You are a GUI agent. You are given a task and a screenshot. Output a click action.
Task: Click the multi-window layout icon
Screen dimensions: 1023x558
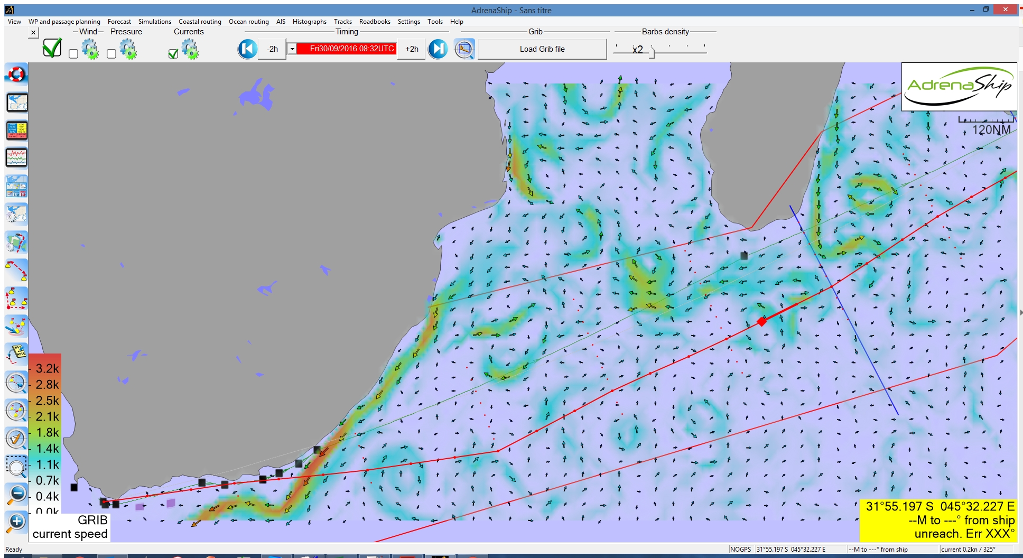coord(16,186)
